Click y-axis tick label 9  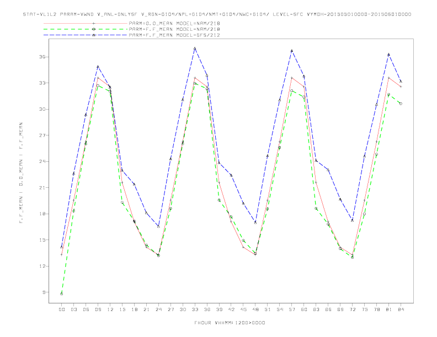(44, 292)
